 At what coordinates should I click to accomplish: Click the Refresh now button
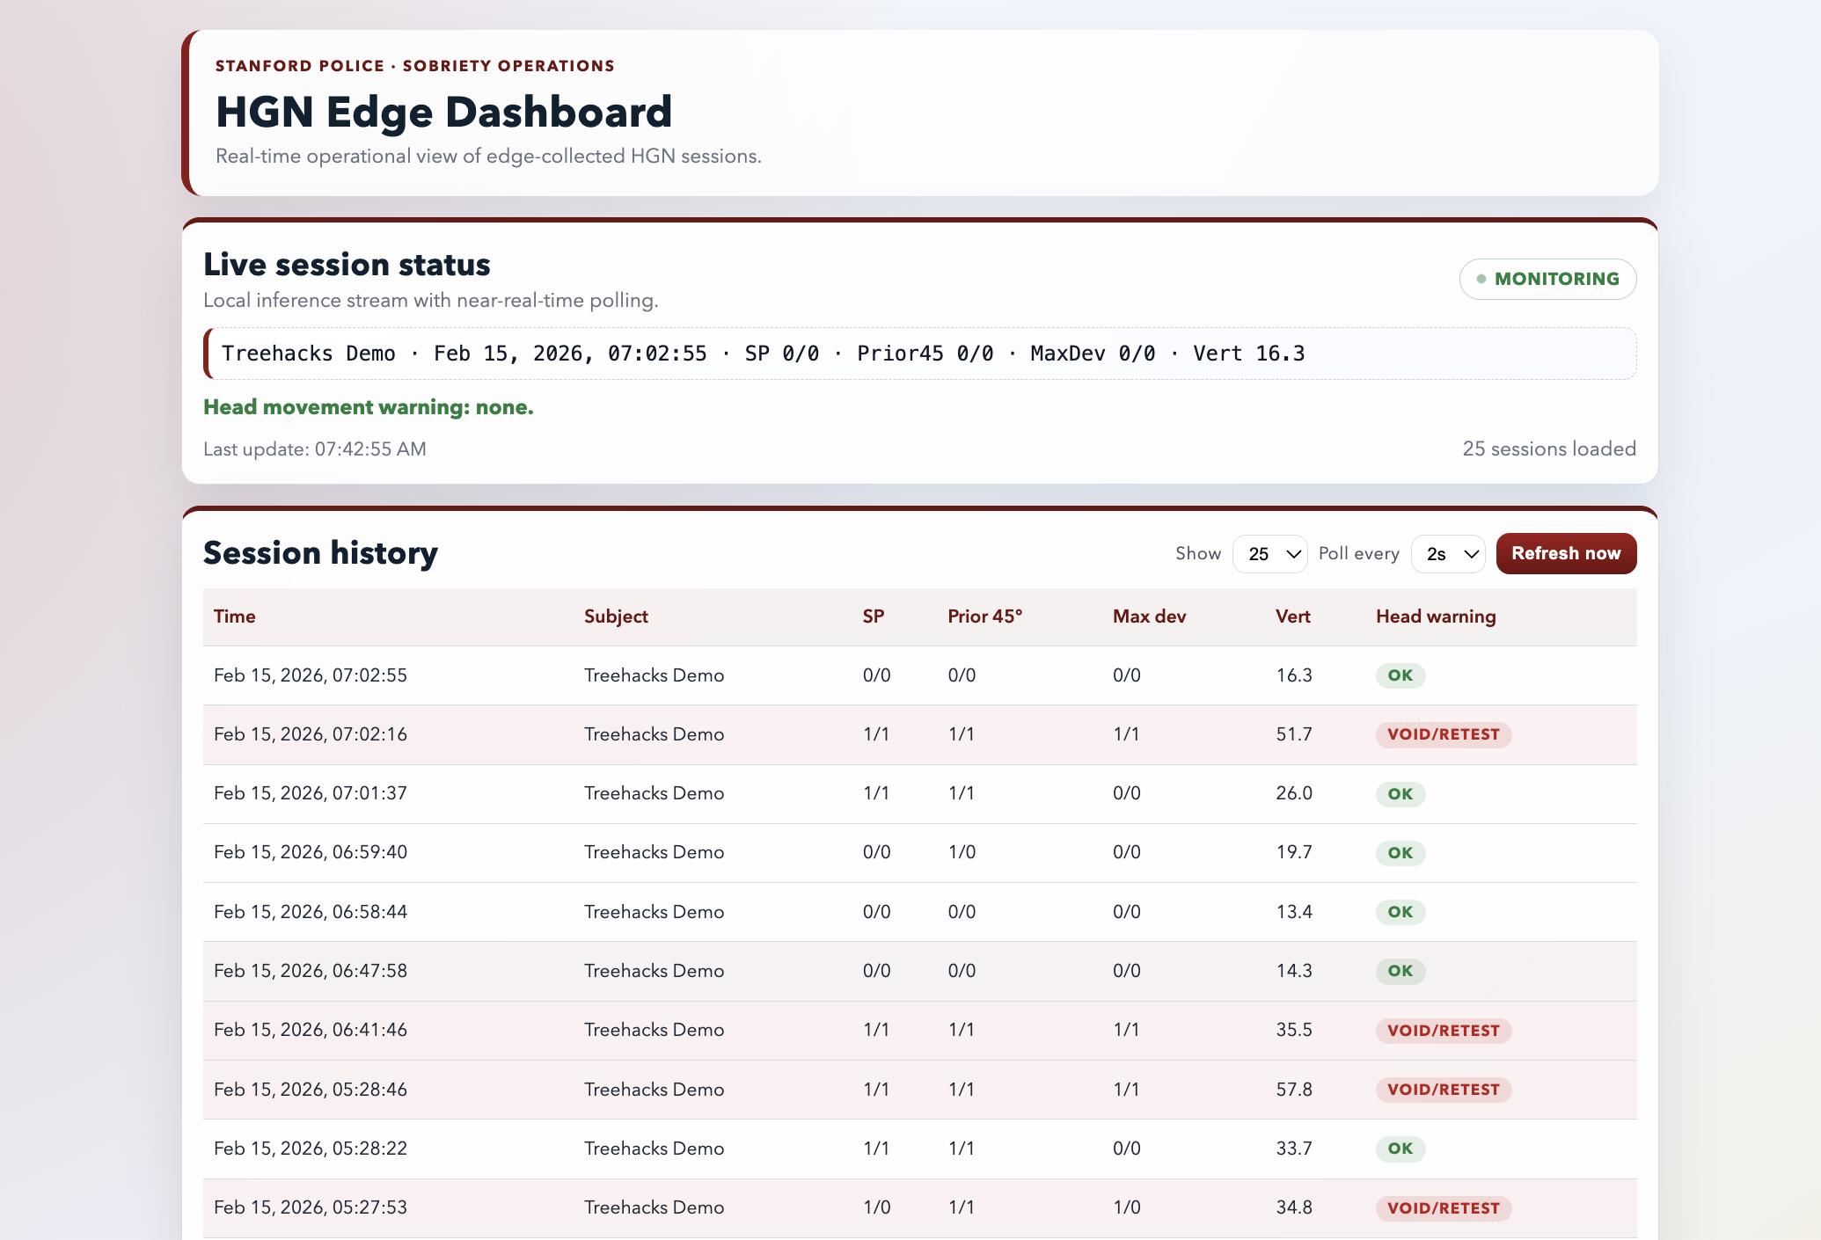[1566, 554]
